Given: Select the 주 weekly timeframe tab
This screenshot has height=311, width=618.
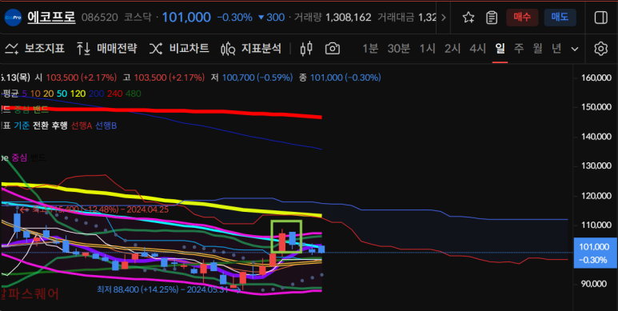Looking at the screenshot, I should click(x=519, y=49).
